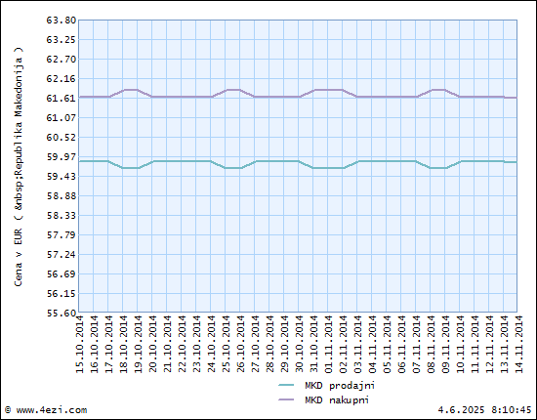Click the teal MKD prodajni legend line
Screen dimensions: 537x420
(x=286, y=385)
